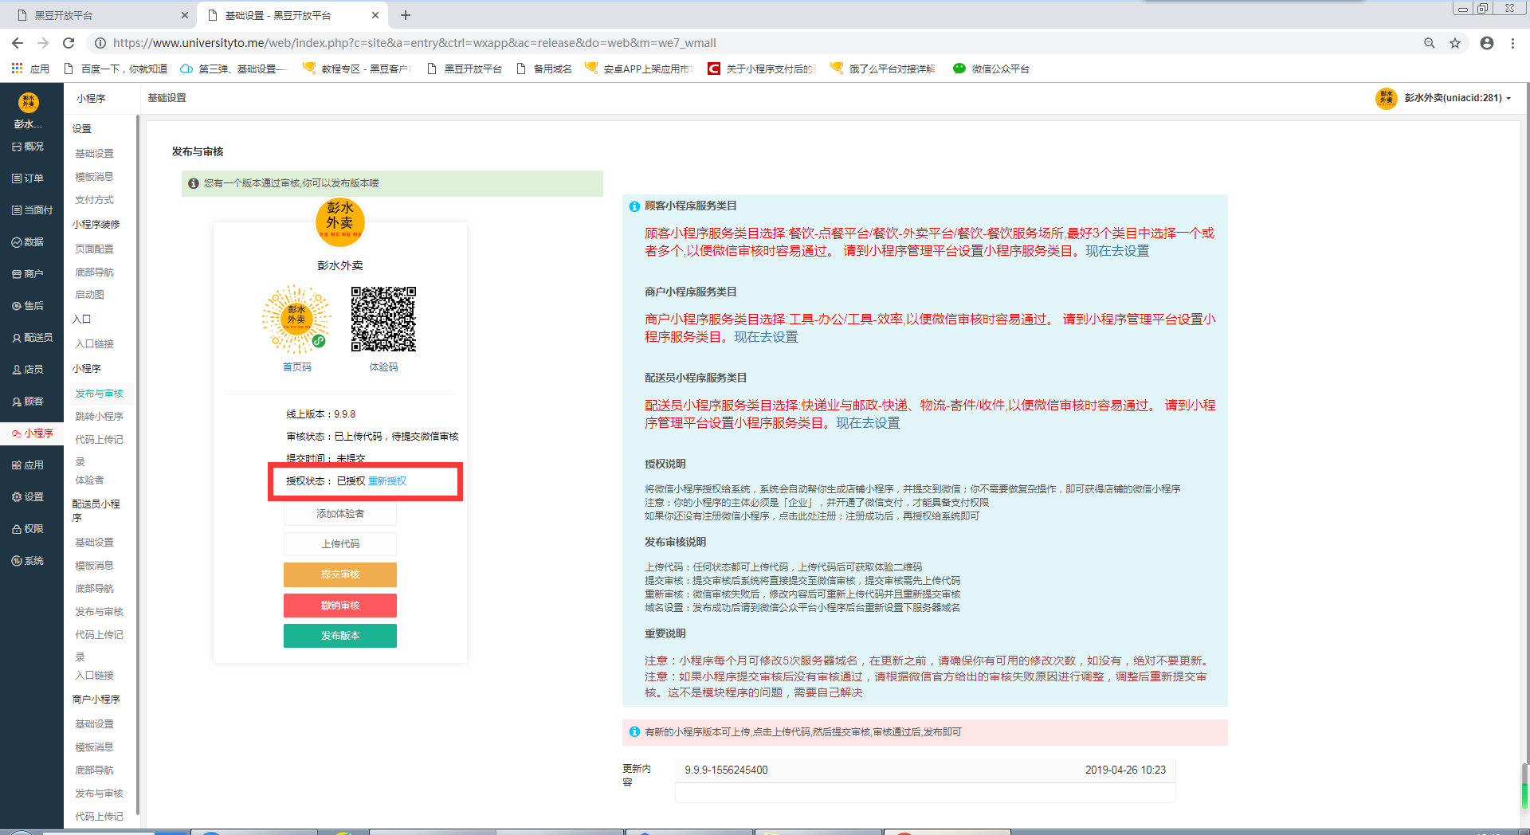1530x835 pixels.
Task: Open the 数据 data sidebar item
Action: coord(29,242)
